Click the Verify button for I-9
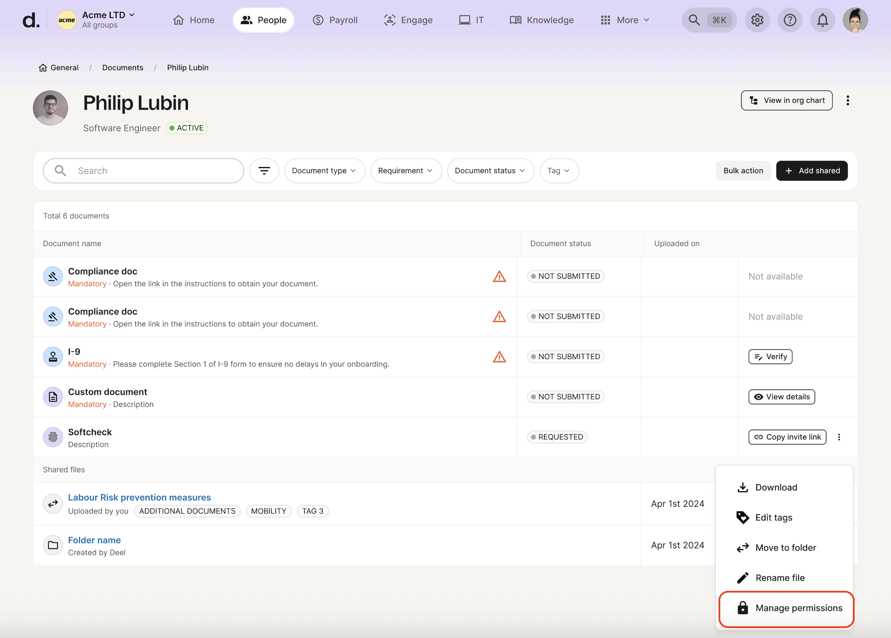Viewport: 891px width, 638px height. click(x=770, y=357)
